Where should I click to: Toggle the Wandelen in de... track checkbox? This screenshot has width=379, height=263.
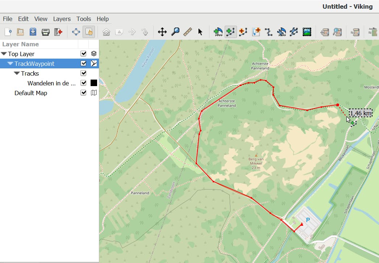tap(83, 83)
